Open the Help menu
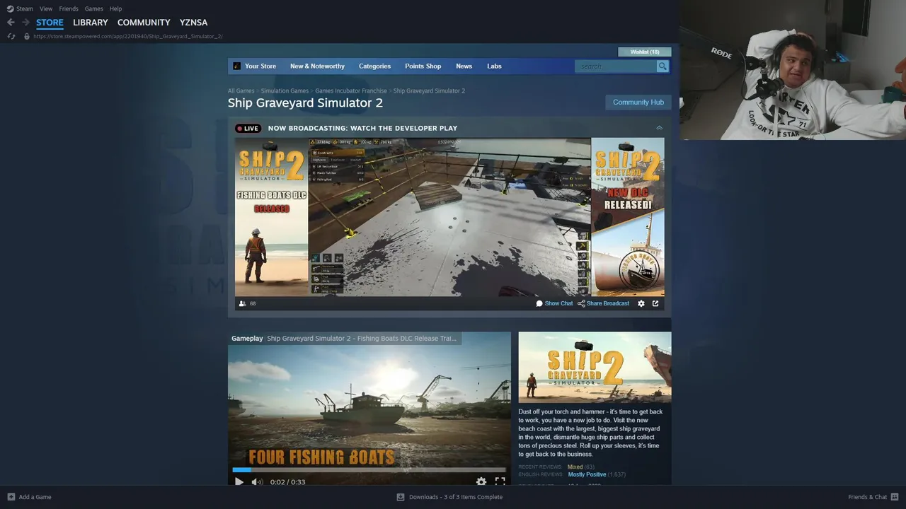 115,8
